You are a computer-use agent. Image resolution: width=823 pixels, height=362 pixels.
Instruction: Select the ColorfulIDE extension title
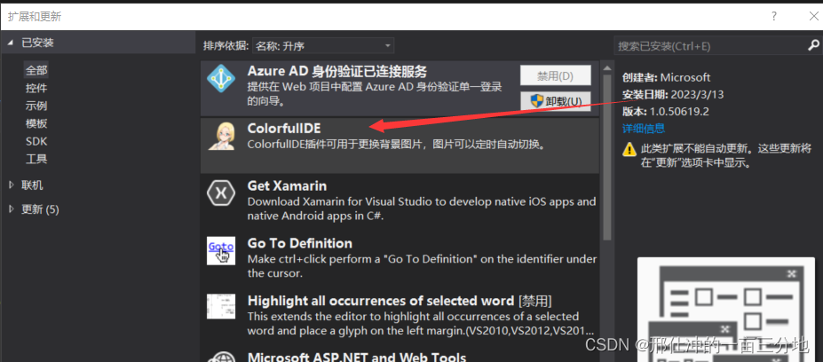tap(284, 128)
